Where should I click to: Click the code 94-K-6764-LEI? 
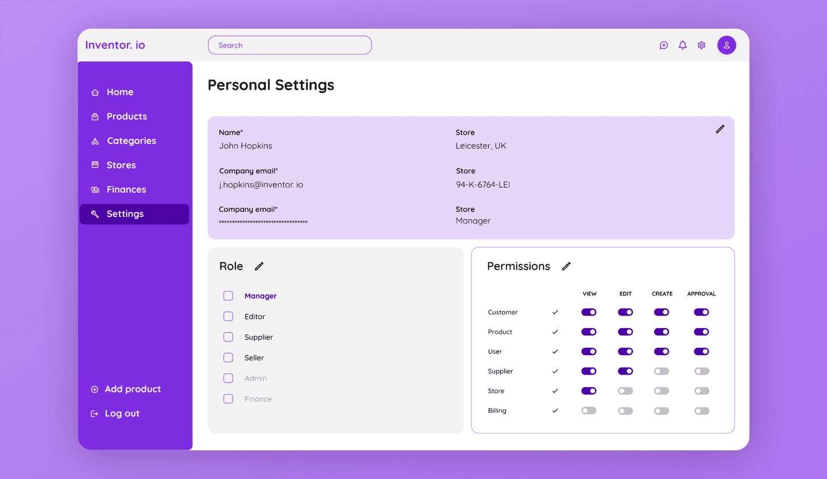click(x=483, y=185)
